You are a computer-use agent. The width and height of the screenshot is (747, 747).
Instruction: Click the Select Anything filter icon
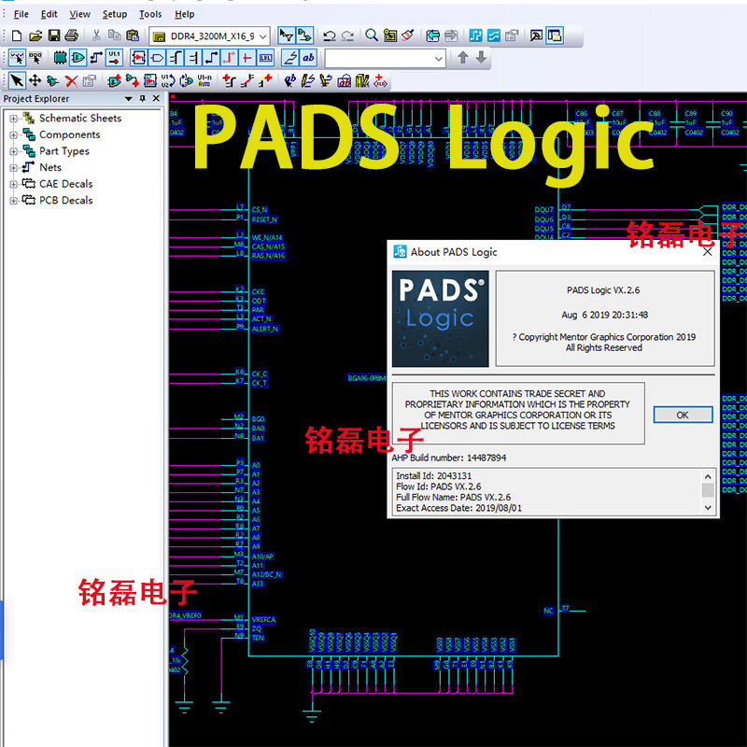[17, 58]
